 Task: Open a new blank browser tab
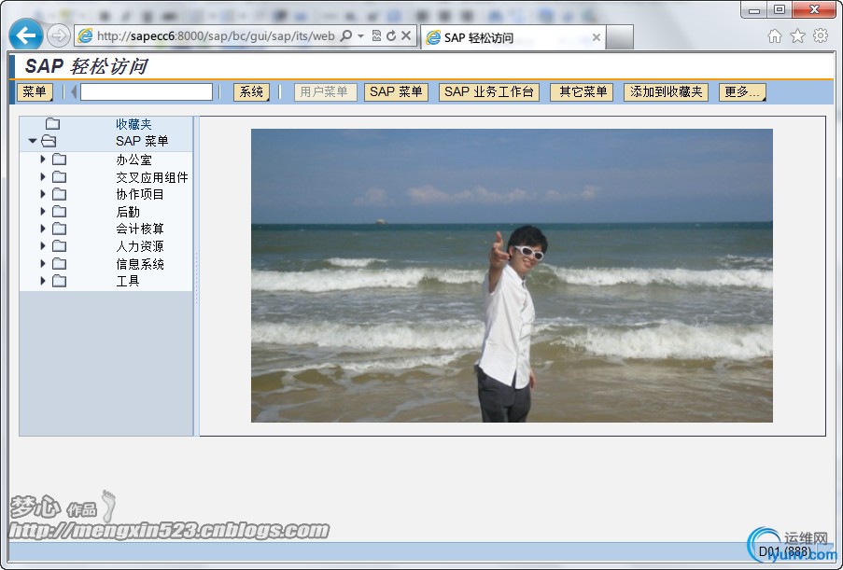click(620, 37)
